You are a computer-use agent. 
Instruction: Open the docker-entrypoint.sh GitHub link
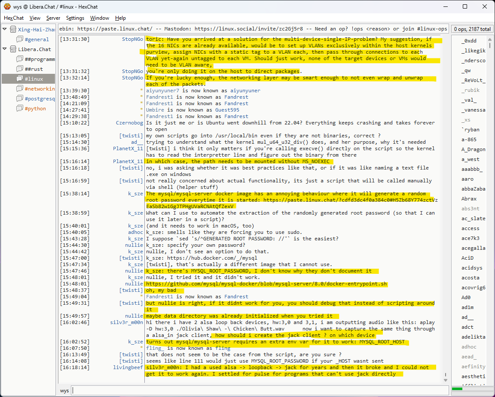click(266, 284)
